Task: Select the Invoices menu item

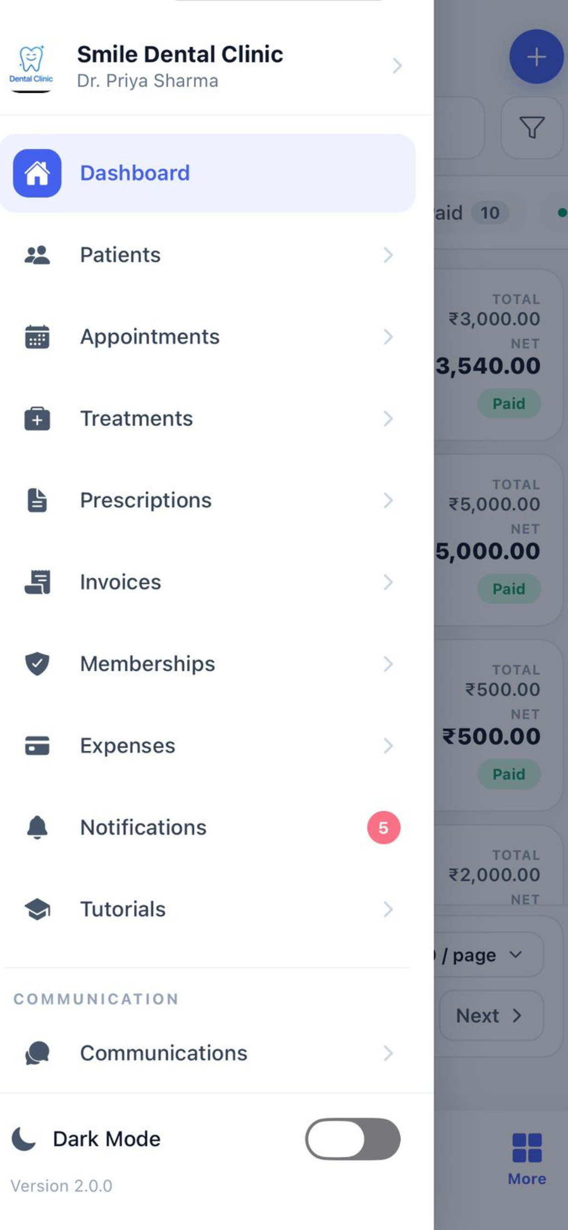Action: point(208,582)
